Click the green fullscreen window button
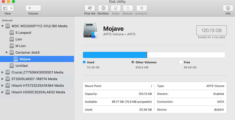Viewport: 235px width, 120px height. [13, 2]
